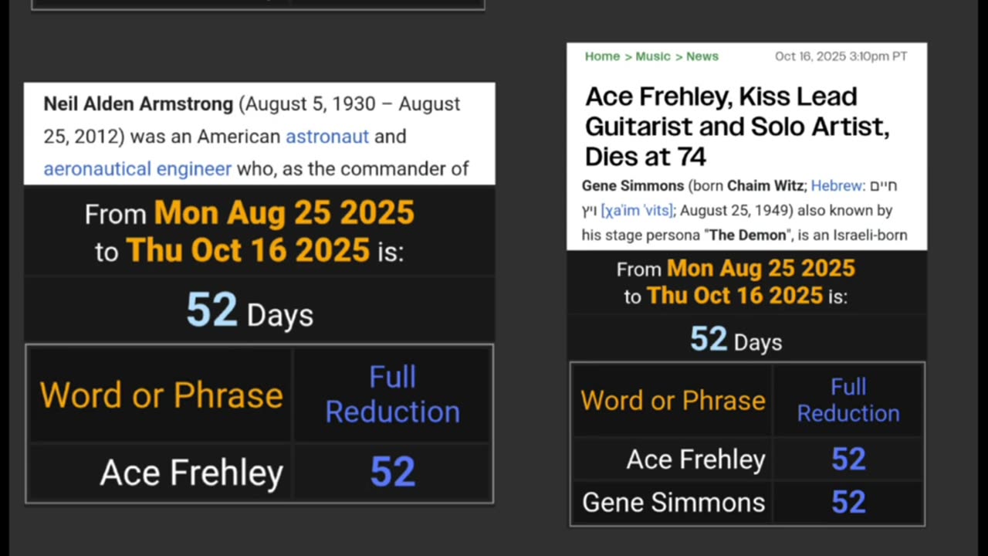Click "Word or Phrase" header in left table
The height and width of the screenshot is (556, 988).
pyautogui.click(x=161, y=395)
